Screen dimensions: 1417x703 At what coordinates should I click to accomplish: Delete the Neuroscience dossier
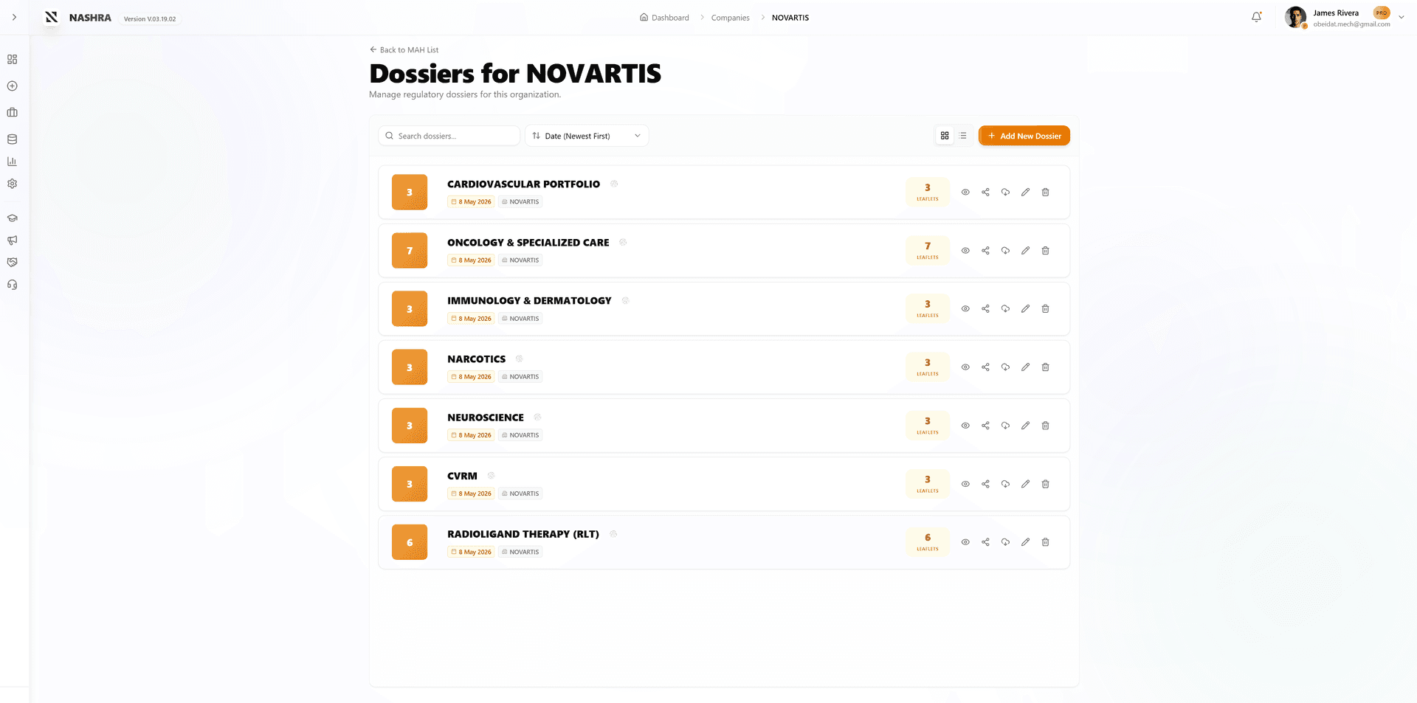(x=1045, y=426)
